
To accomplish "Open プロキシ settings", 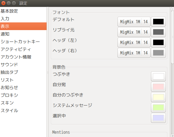I will tap(23, 95).
